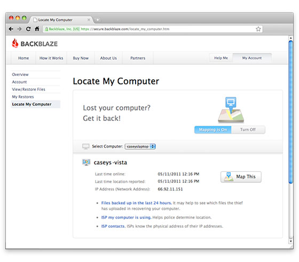Bookmark the page with the star icon
This screenshot has width=299, height=262.
(258, 29)
